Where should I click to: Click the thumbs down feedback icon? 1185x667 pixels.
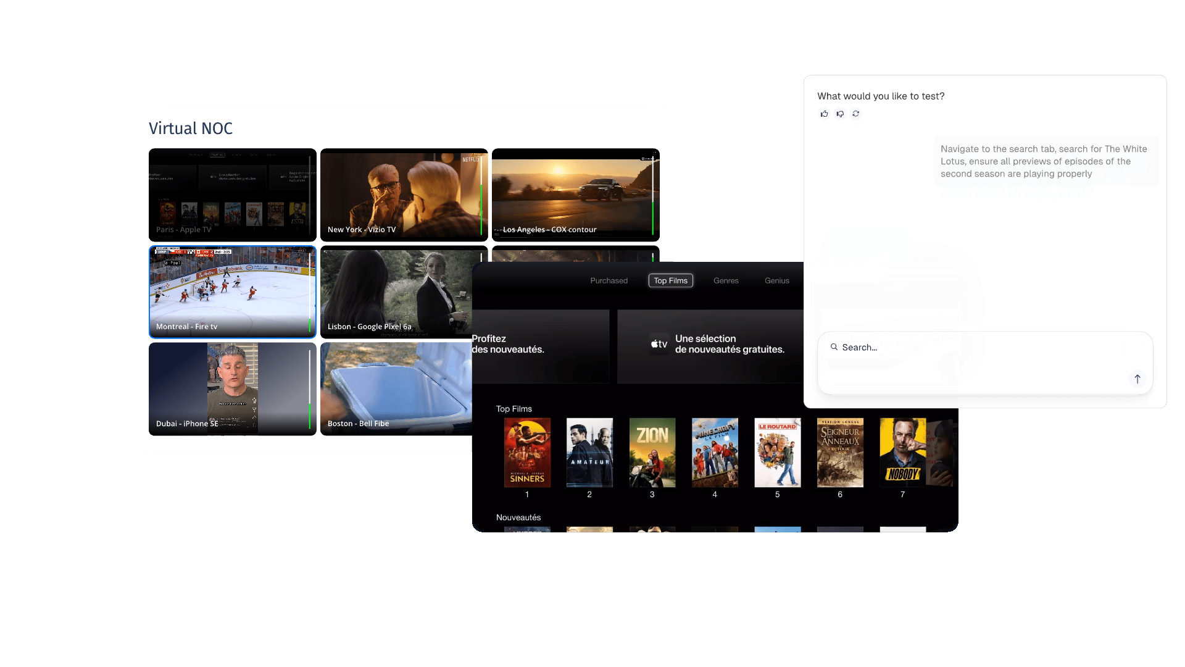tap(840, 114)
